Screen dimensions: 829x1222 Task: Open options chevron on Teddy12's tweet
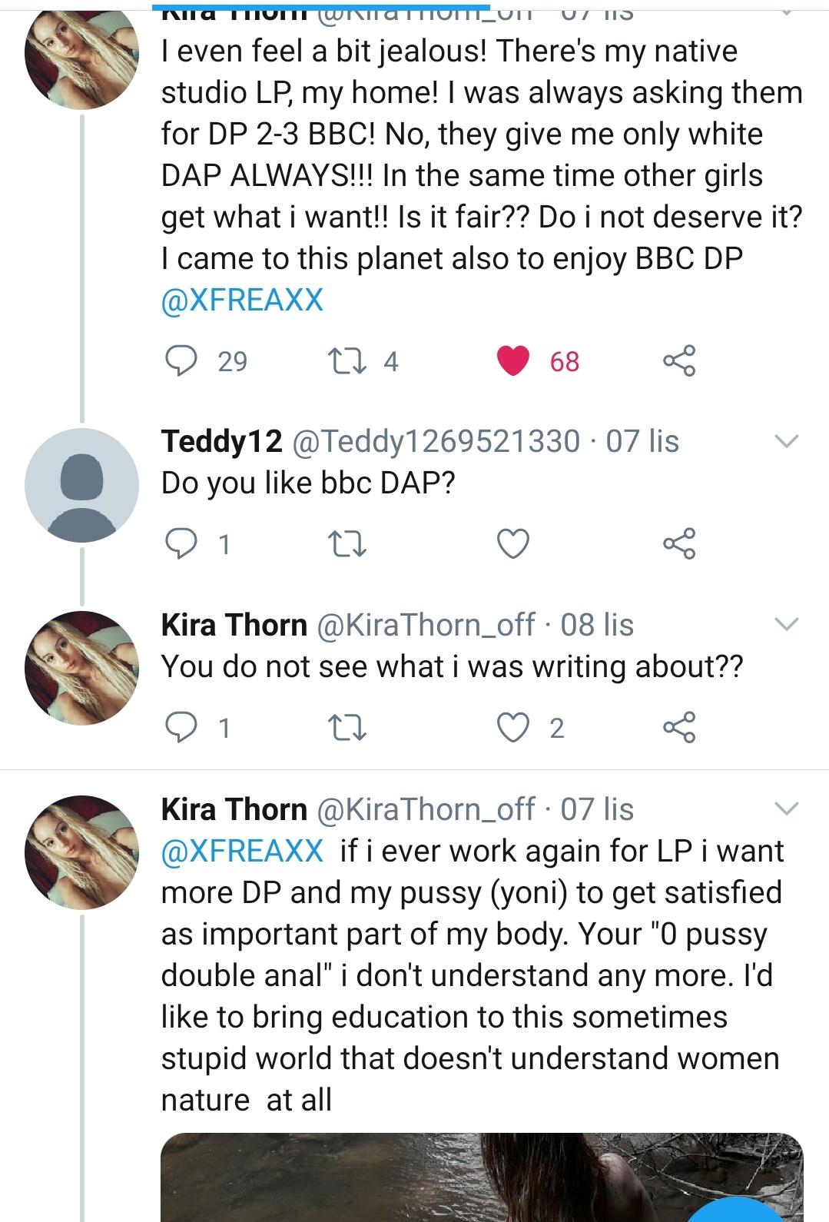[x=787, y=441]
